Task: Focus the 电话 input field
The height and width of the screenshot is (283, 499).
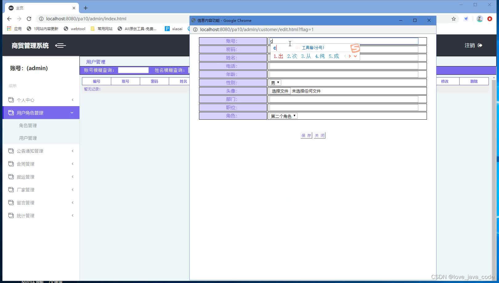Action: point(344,66)
